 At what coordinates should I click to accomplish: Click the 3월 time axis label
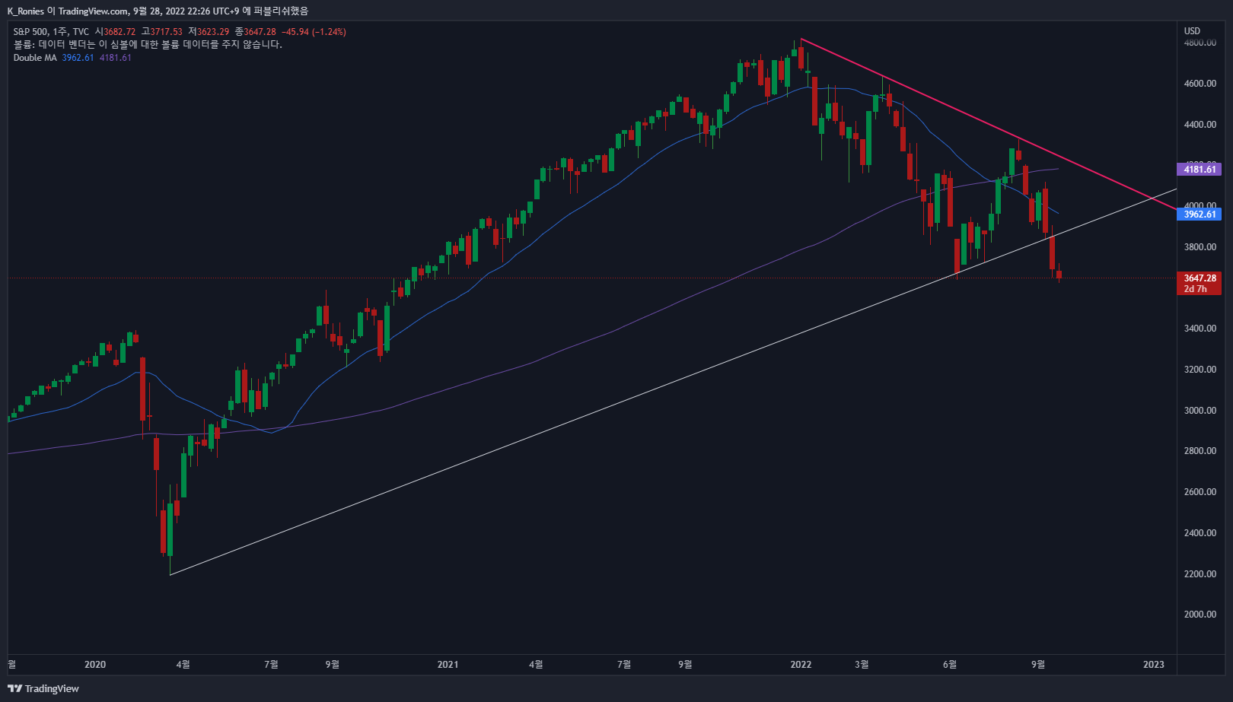coord(862,665)
